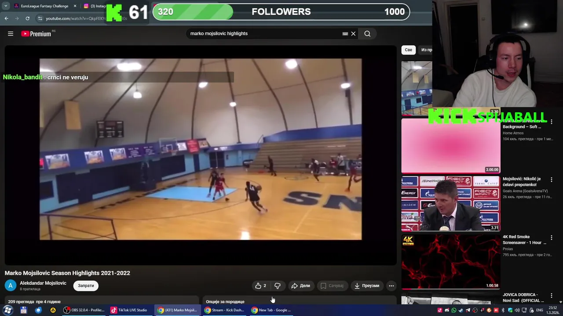Click the Home Atmos channel name
The width and height of the screenshot is (563, 316).
pos(513,133)
